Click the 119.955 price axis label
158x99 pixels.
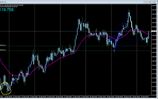point(154,27)
